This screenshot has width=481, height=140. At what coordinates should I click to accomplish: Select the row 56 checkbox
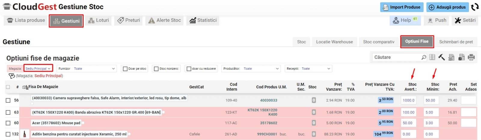tap(8, 100)
